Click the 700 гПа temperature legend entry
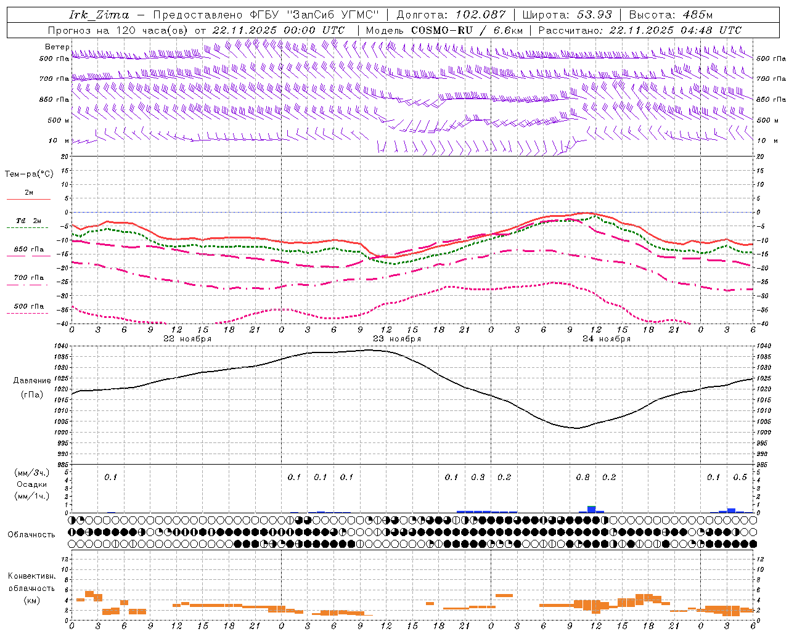Screen dimensions: 789x631 pyautogui.click(x=29, y=278)
